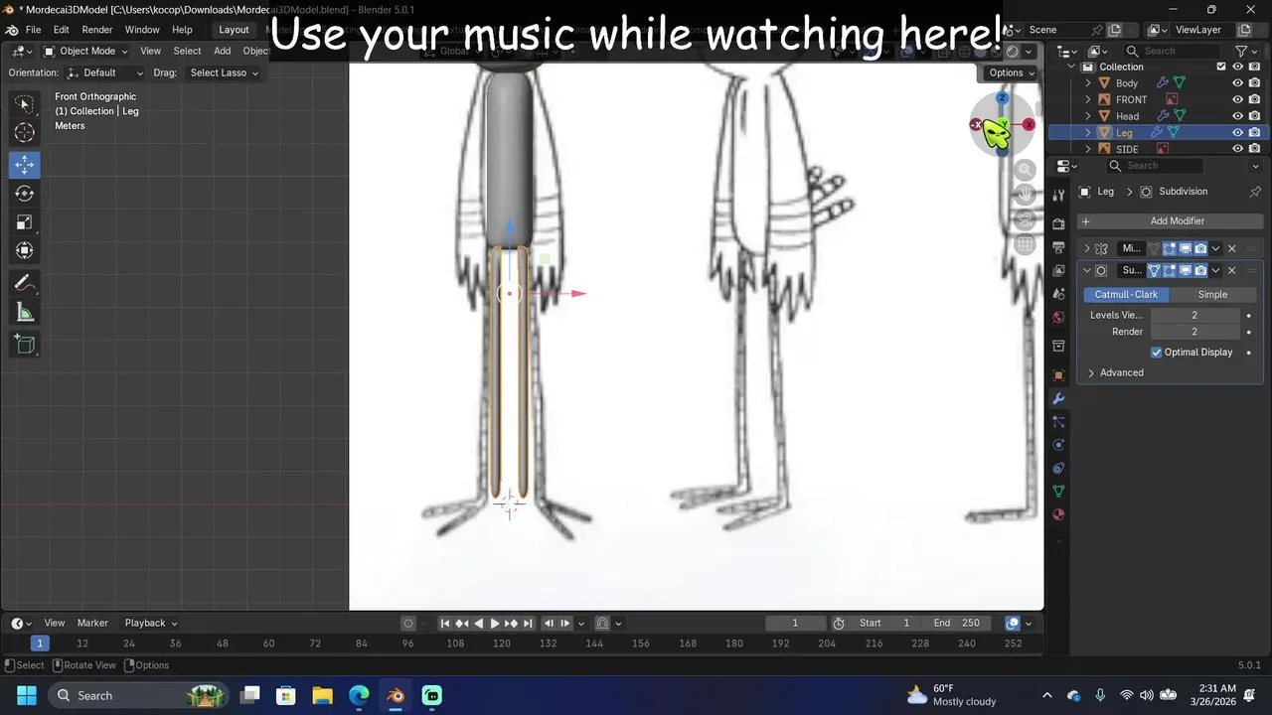
Task: Pick the Rotate tool
Action: coord(25,194)
